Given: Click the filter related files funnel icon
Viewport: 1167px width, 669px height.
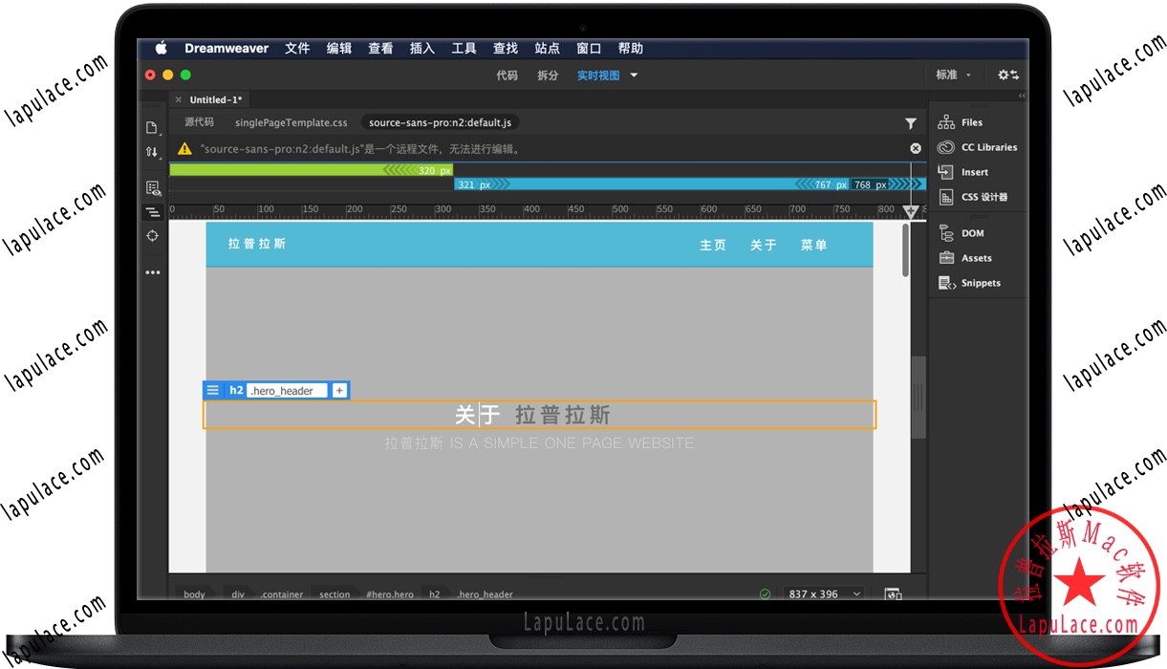Looking at the screenshot, I should point(910,123).
